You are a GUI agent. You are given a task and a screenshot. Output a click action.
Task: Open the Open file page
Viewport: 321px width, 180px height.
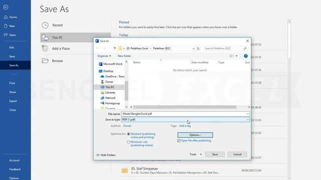click(10, 35)
